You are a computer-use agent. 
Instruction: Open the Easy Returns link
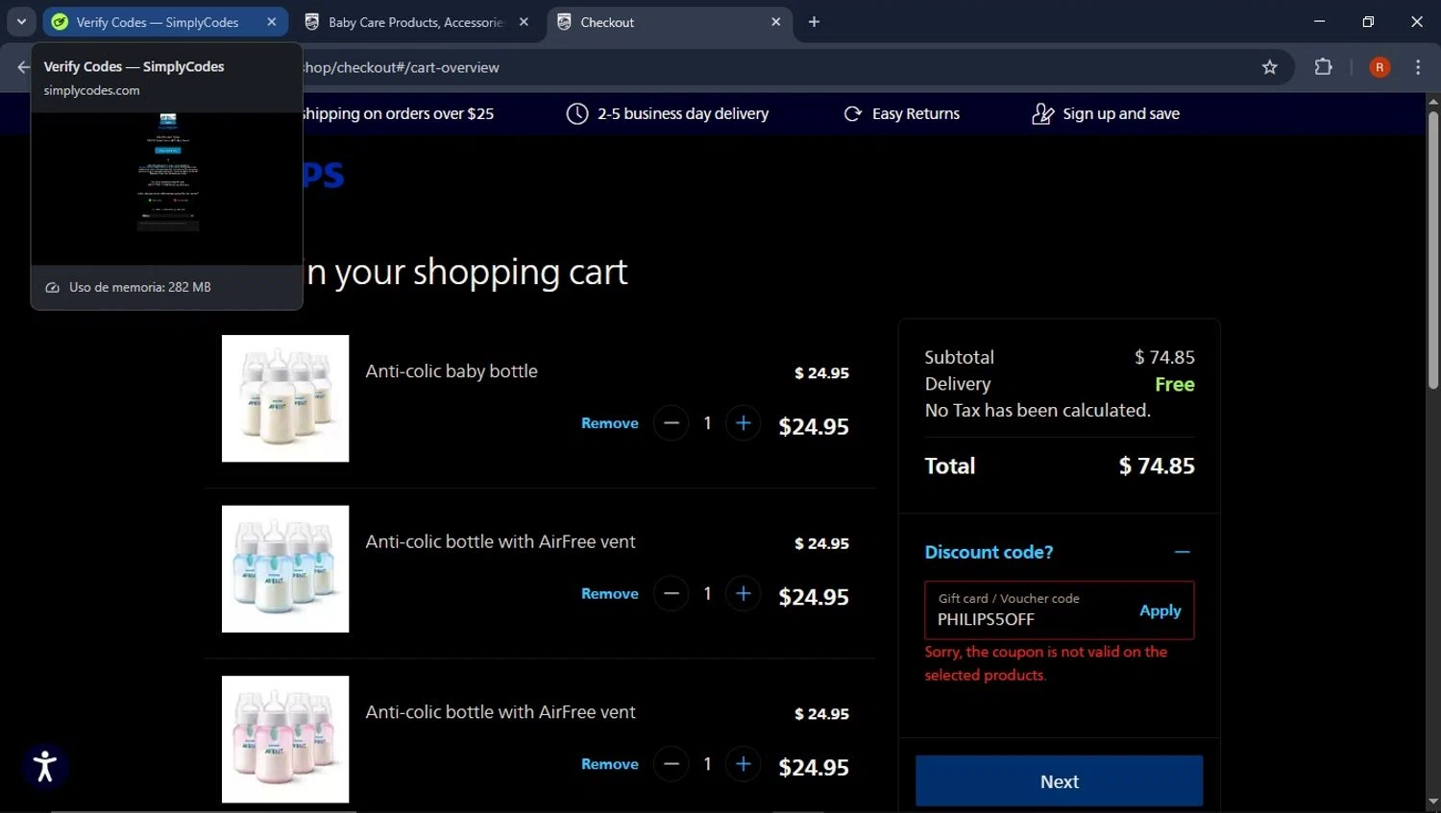(916, 113)
